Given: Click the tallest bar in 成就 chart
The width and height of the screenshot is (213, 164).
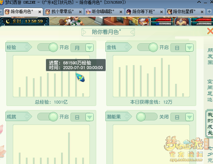Looking at the screenshot, I should (69, 148).
